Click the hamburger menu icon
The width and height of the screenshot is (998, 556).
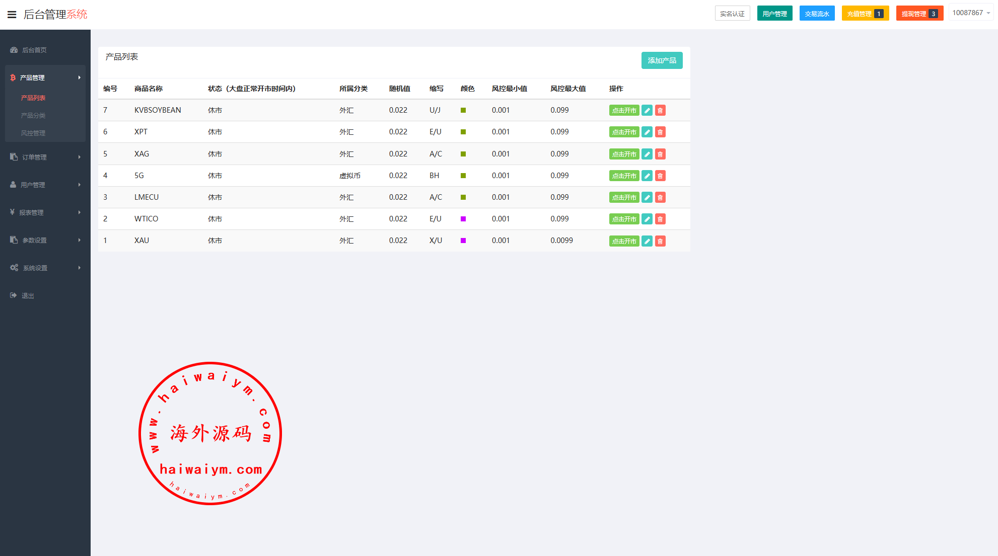[12, 15]
